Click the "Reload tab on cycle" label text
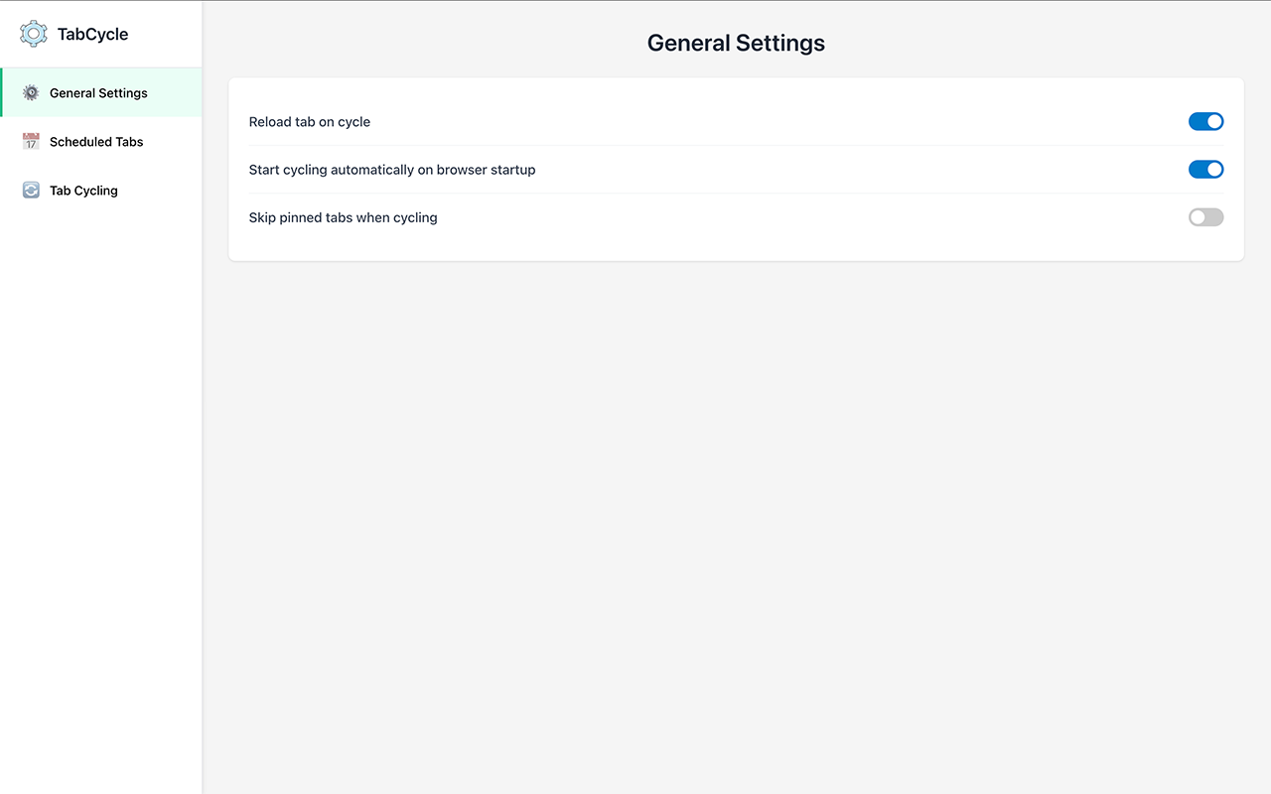 [x=309, y=122]
